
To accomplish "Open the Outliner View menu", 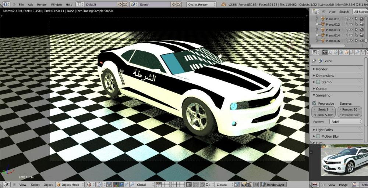I will (332, 12).
